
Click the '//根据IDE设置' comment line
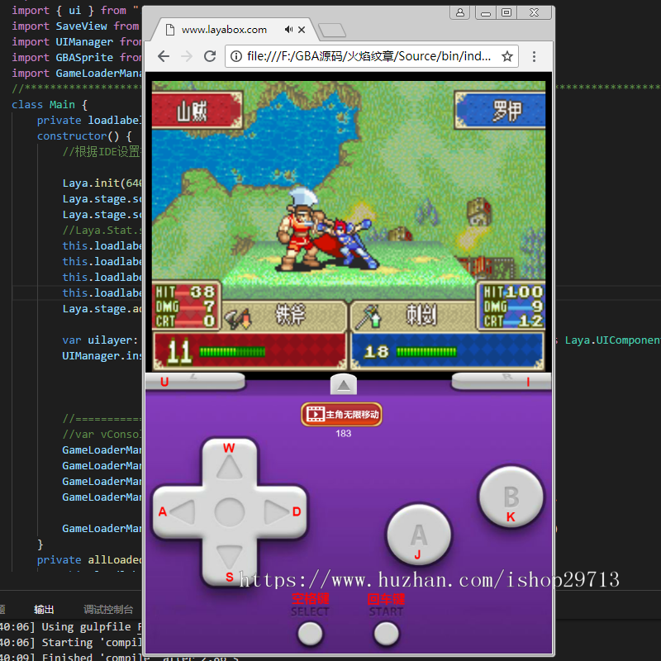tap(101, 151)
